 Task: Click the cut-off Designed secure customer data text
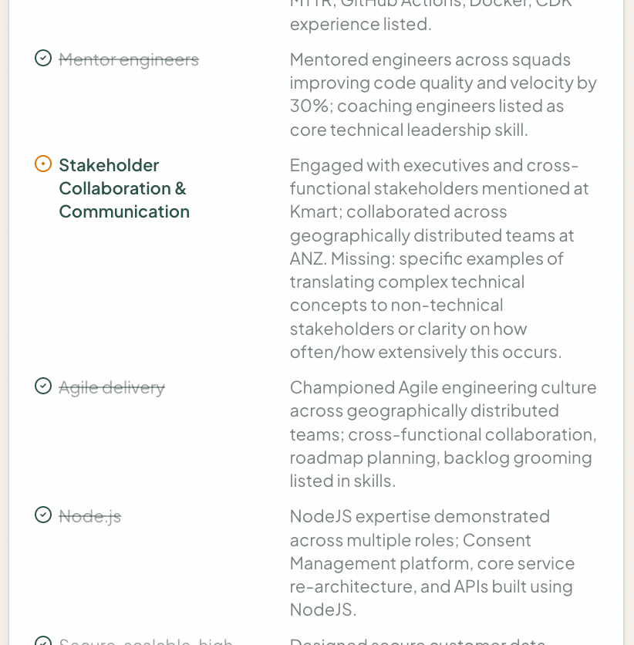coord(418,641)
